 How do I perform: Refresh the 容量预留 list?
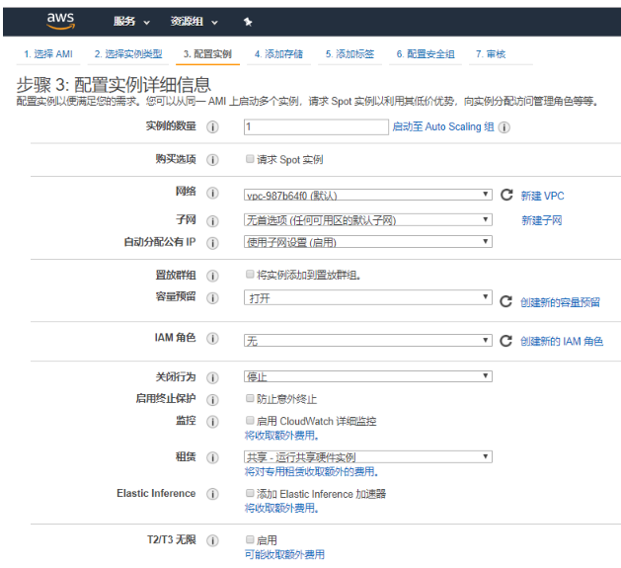[x=505, y=301]
